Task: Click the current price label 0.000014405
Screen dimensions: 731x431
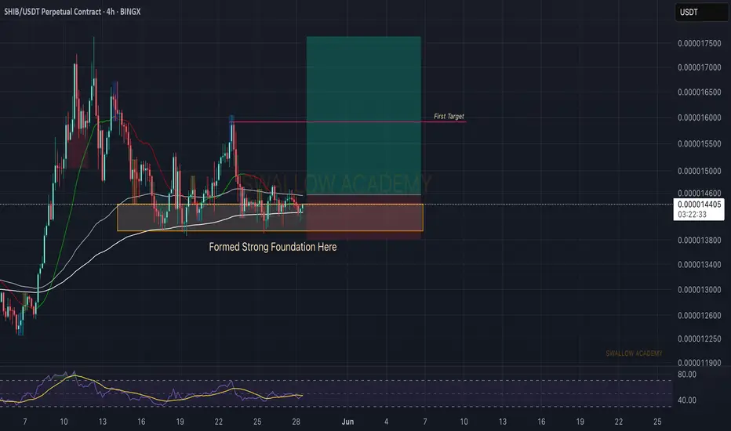Action: tap(700, 204)
